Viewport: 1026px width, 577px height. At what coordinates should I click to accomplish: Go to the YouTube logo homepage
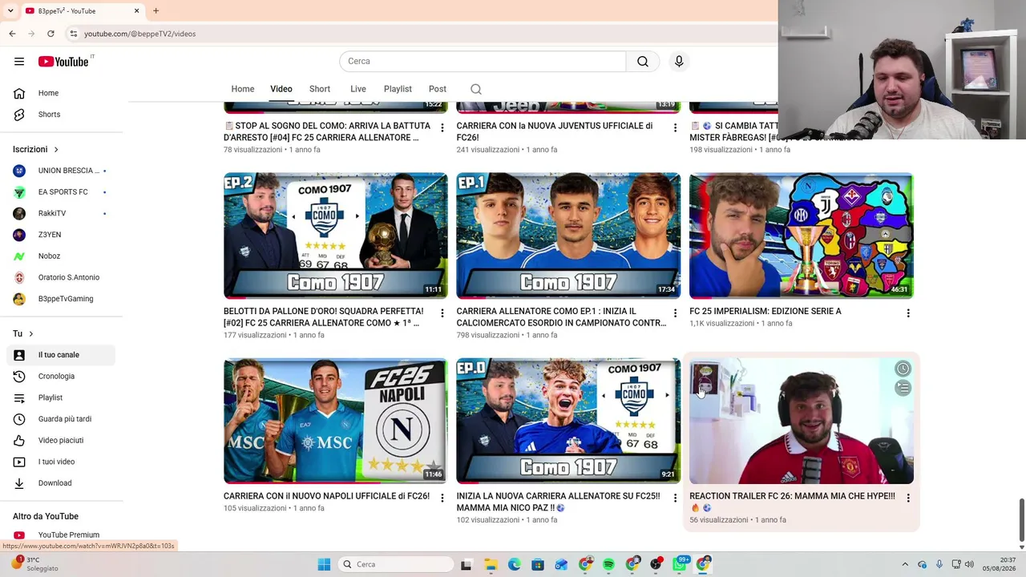(x=63, y=62)
